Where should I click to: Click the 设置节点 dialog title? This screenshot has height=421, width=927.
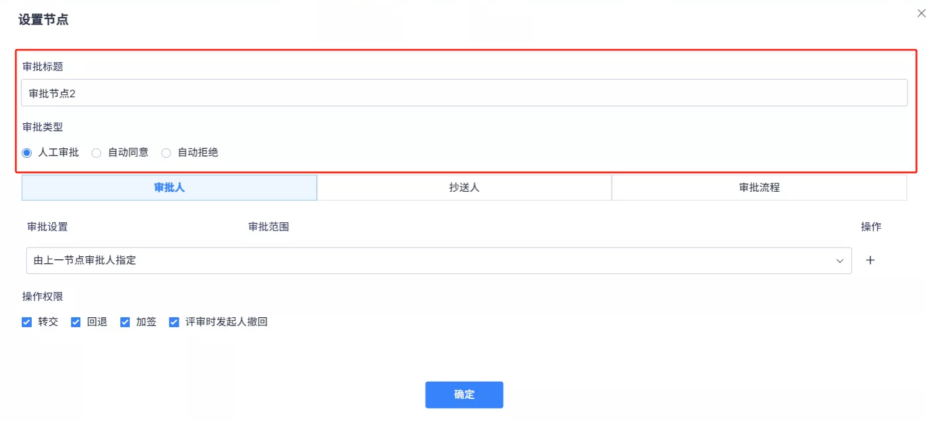click(43, 20)
